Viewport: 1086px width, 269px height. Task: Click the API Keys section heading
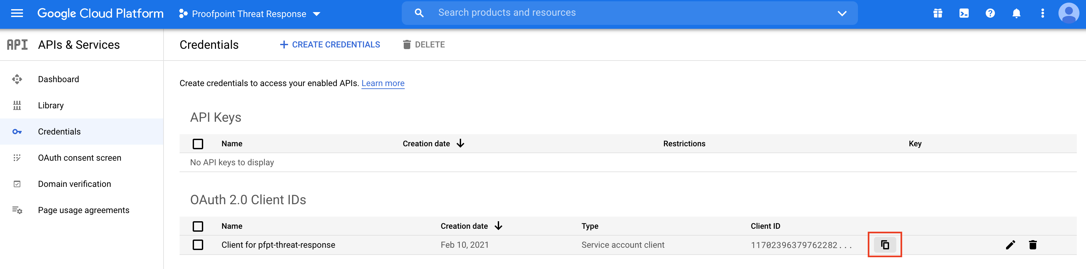click(215, 117)
